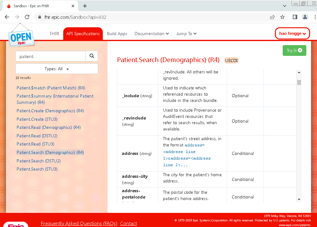Open the browser profile avatar icon
Screen dimensions: 317x227
305,17
